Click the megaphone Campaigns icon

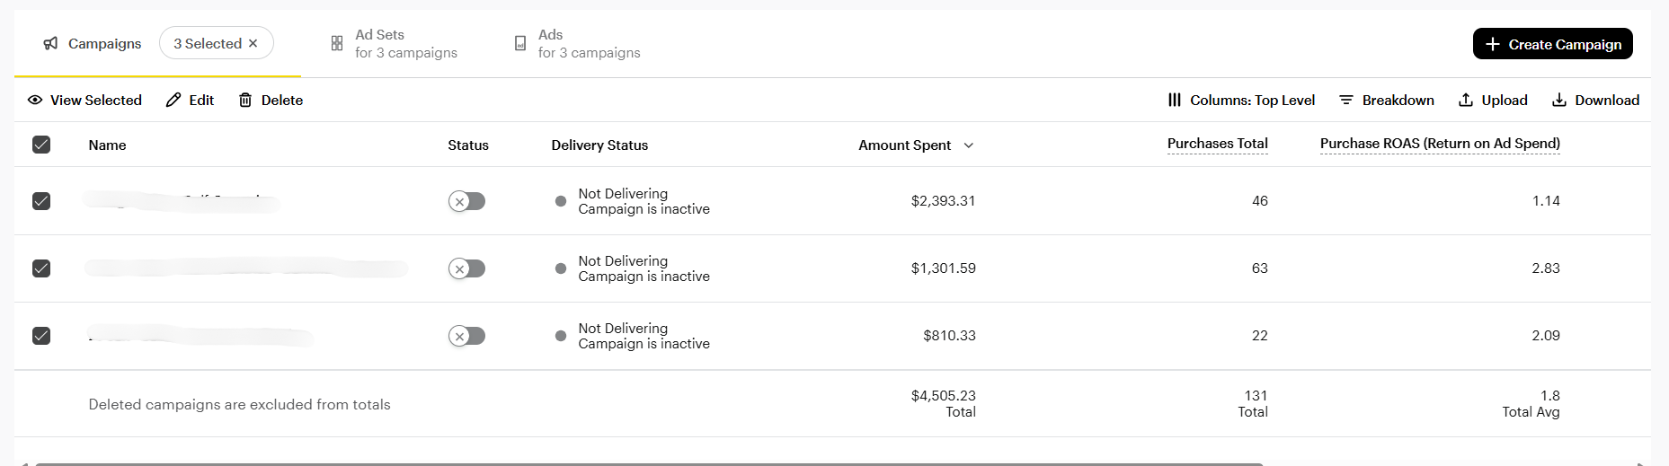coord(51,43)
